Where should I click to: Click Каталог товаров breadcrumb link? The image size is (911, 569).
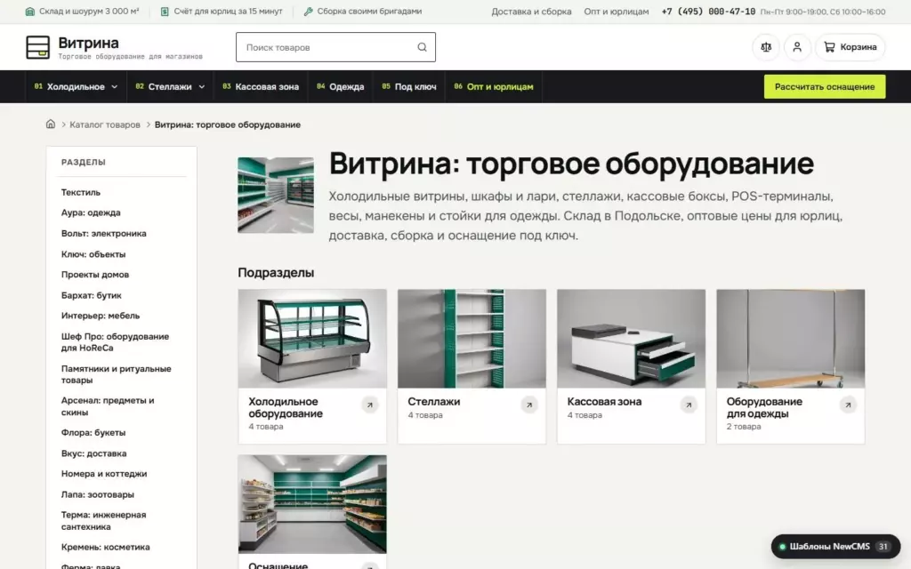pos(105,124)
